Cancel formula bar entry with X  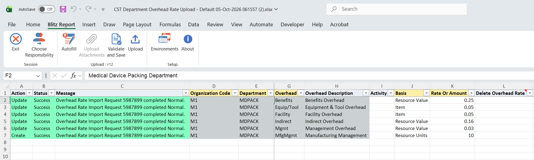[55, 76]
